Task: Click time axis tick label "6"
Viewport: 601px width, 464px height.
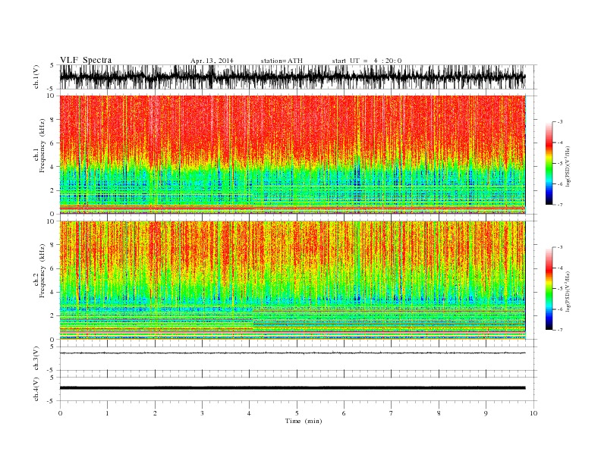Action: [344, 413]
